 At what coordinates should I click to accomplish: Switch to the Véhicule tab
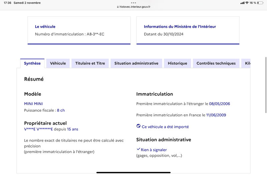(x=58, y=63)
